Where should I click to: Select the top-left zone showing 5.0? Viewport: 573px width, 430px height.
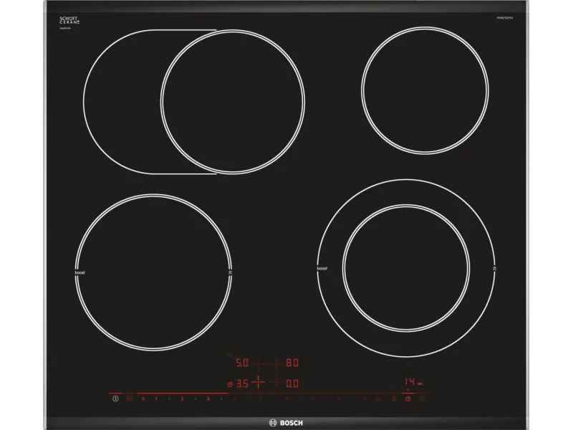coord(242,363)
